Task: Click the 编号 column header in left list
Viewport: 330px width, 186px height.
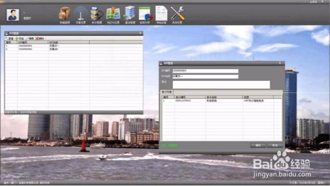Action: 11,42
